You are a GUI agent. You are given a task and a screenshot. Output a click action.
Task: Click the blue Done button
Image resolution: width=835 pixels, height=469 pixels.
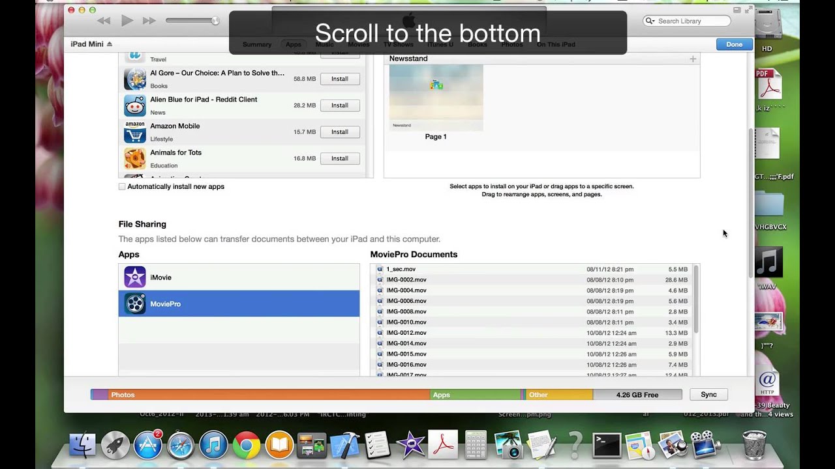[734, 44]
